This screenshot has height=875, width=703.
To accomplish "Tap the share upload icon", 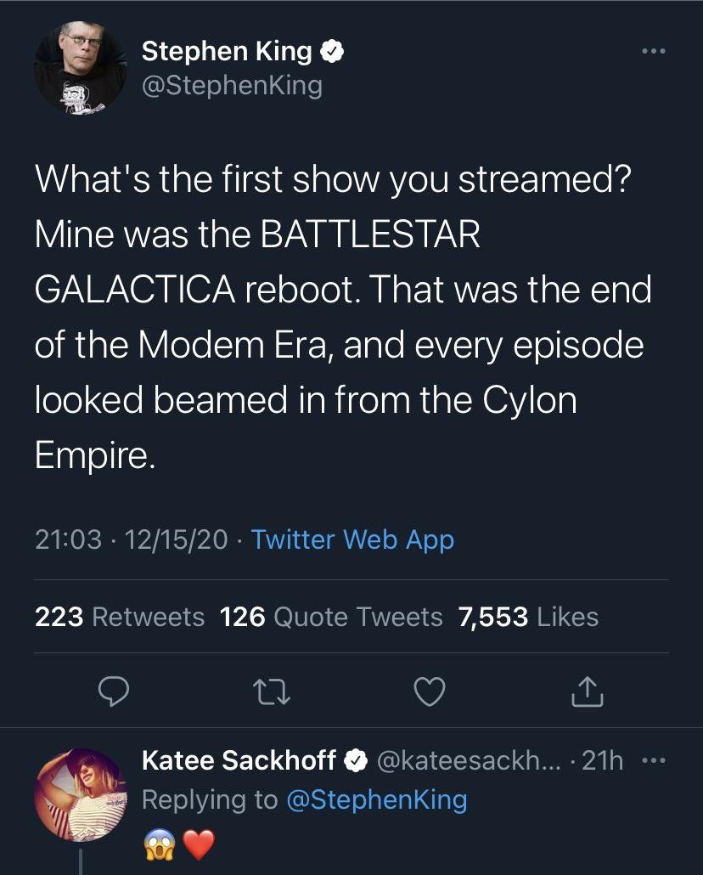I will point(588,694).
